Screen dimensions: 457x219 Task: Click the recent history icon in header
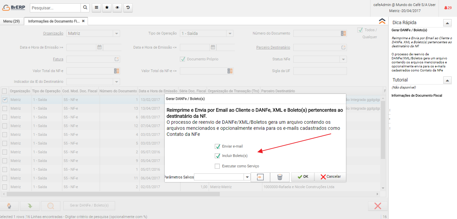(x=128, y=8)
